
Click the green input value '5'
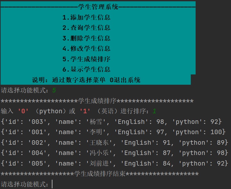tap(54, 90)
